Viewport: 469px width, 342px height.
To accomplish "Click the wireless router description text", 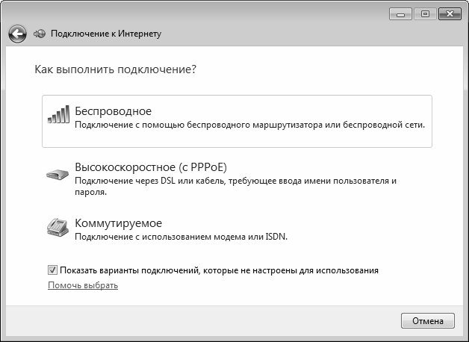I will coord(249,125).
